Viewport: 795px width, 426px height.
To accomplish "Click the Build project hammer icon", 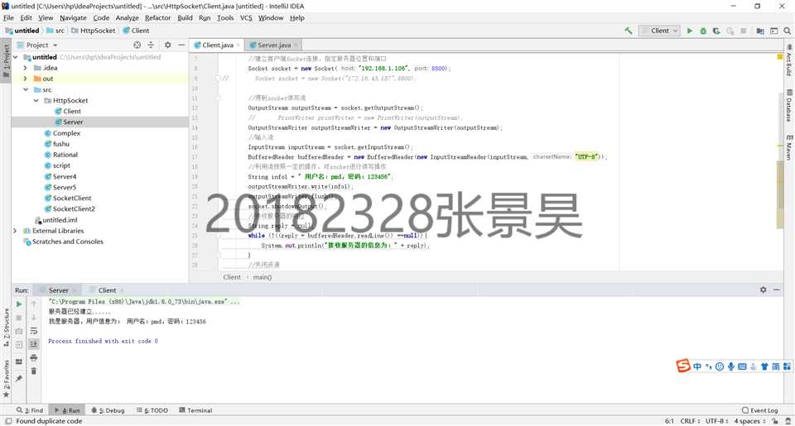I will pyautogui.click(x=629, y=31).
